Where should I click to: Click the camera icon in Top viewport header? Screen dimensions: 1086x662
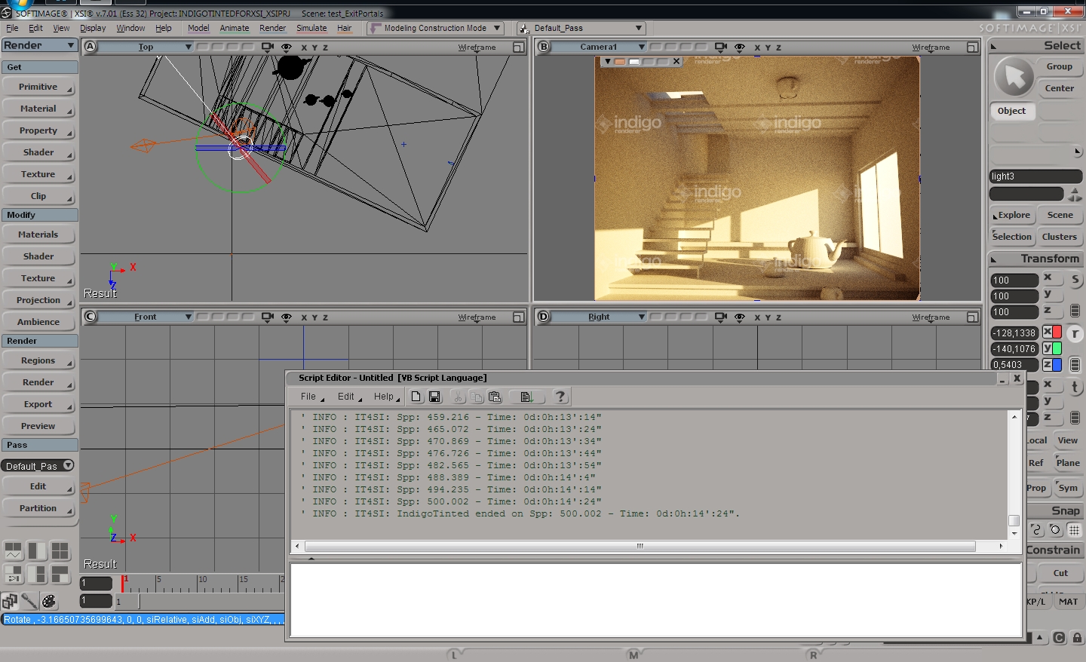tap(267, 47)
